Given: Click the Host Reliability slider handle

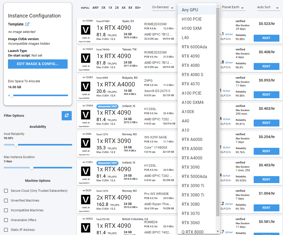Looking at the screenshot, I should [16, 145].
